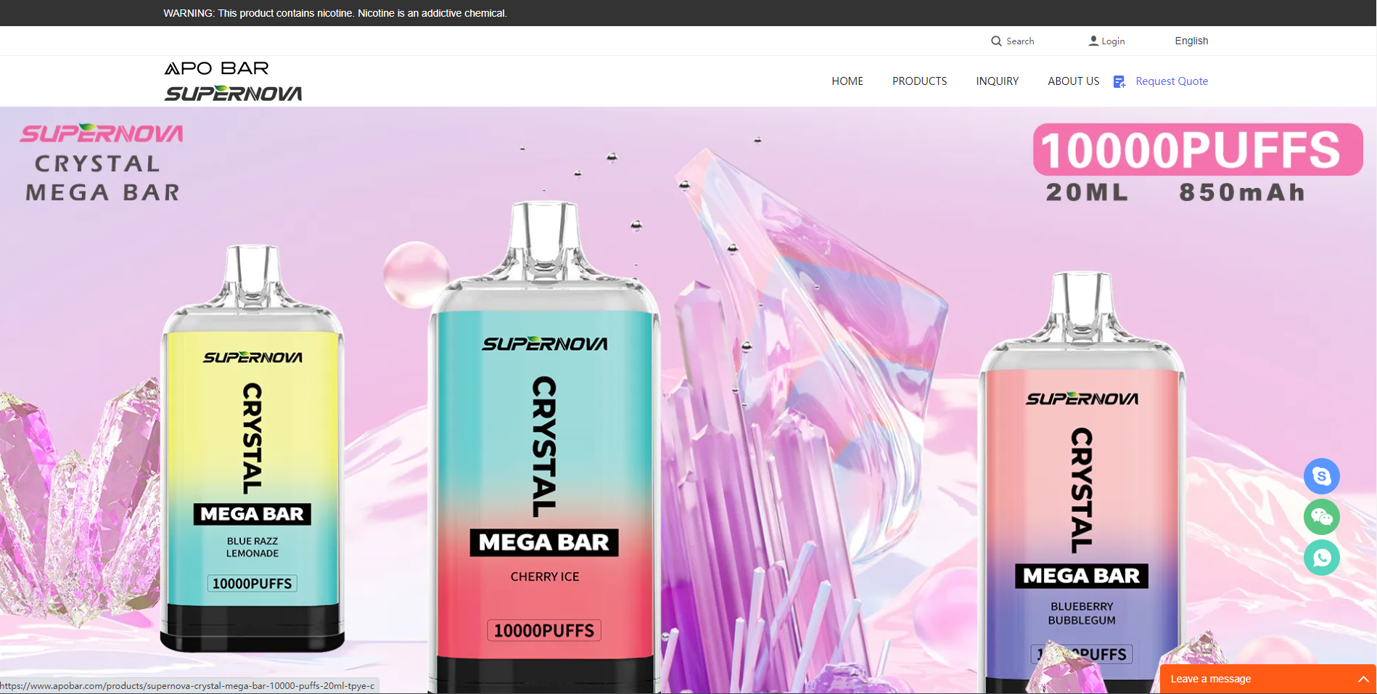1377x694 pixels.
Task: Click the Search magnifier icon
Action: (x=996, y=41)
